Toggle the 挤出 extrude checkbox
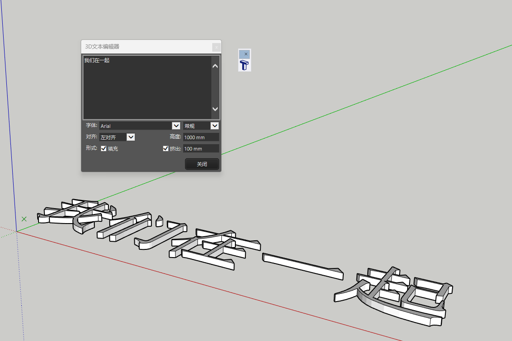Image resolution: width=512 pixels, height=341 pixels. [x=166, y=148]
